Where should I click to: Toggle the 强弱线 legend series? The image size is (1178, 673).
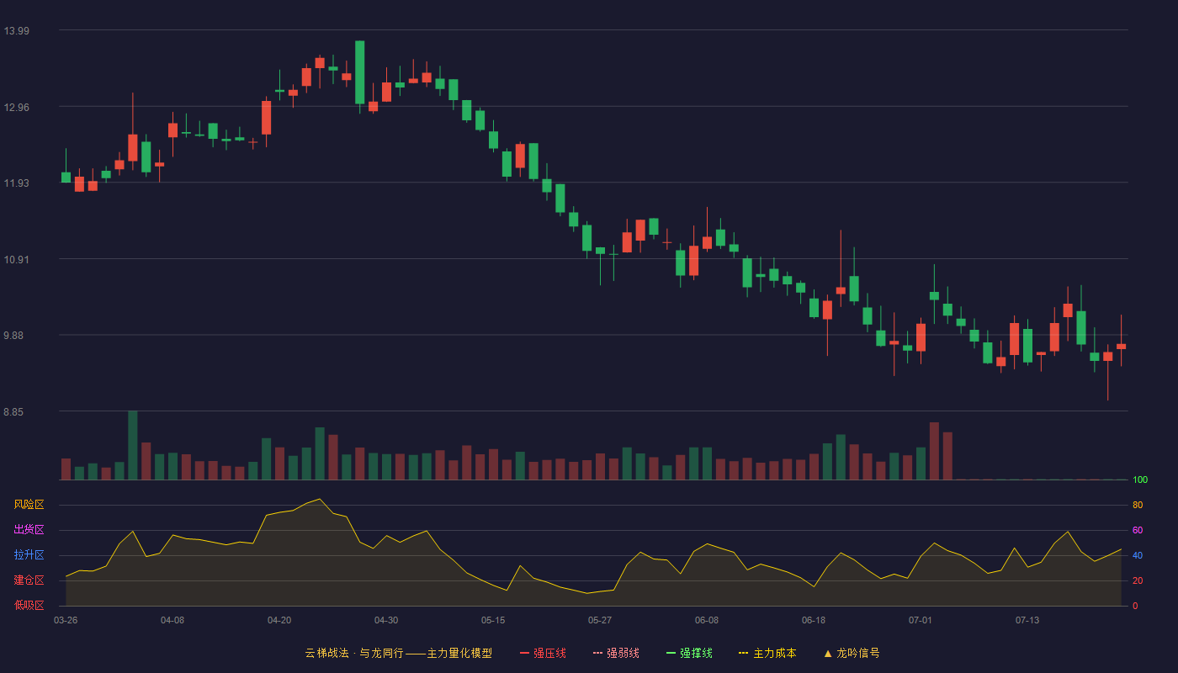pos(616,653)
